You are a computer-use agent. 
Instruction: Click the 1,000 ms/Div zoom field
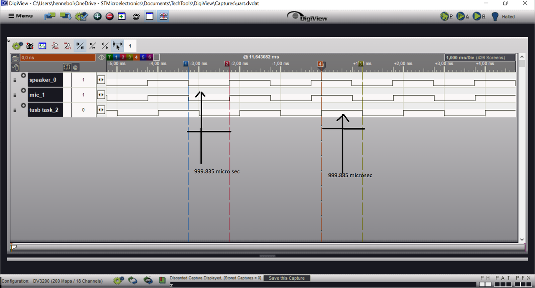pos(480,58)
